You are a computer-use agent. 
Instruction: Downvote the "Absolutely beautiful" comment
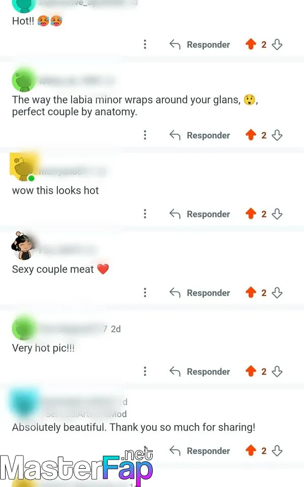coord(277,450)
